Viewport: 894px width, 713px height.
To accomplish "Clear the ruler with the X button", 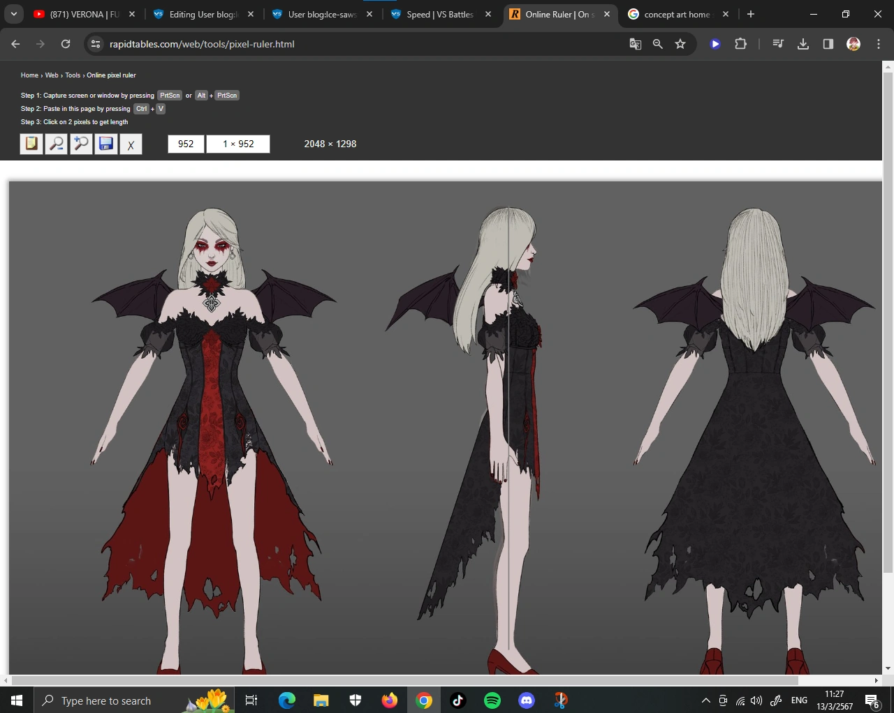I will point(131,144).
